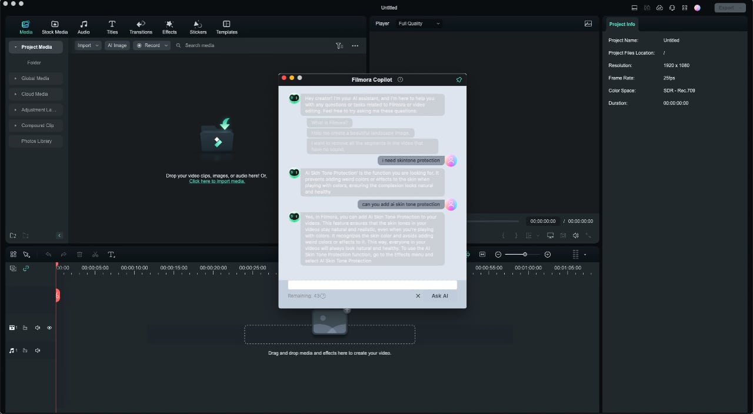Image resolution: width=753 pixels, height=414 pixels.
Task: Expand the Global Media section
Action: (x=35, y=78)
